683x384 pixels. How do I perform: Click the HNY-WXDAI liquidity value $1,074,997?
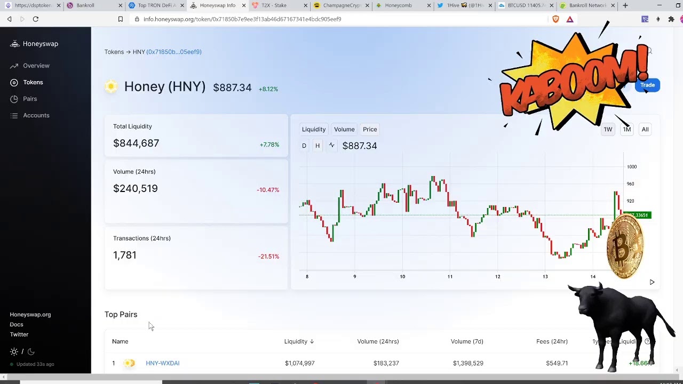[300, 363]
